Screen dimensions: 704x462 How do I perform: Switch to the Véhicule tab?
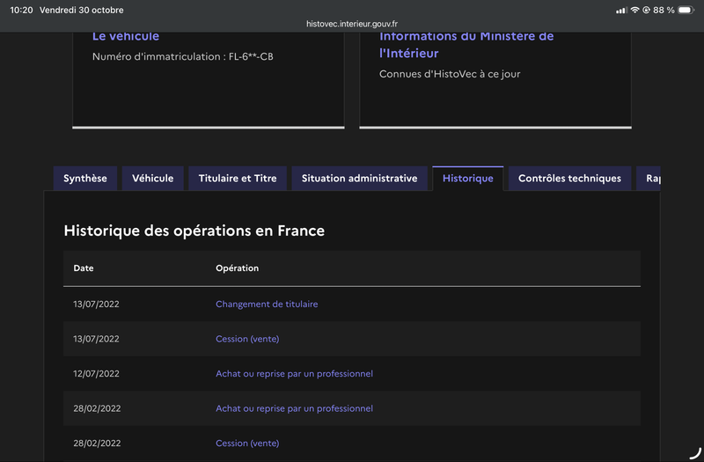[x=152, y=179]
